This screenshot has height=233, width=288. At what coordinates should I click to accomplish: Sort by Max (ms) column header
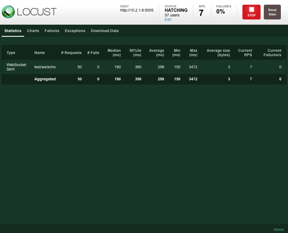(x=193, y=53)
